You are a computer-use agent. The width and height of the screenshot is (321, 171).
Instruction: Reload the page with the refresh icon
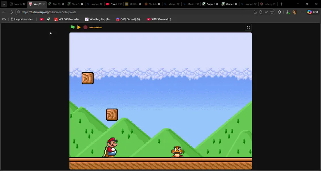tap(11, 12)
